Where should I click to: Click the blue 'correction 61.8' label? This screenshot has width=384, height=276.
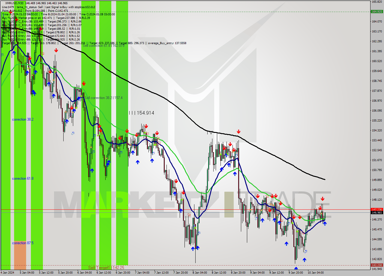(x=23, y=178)
